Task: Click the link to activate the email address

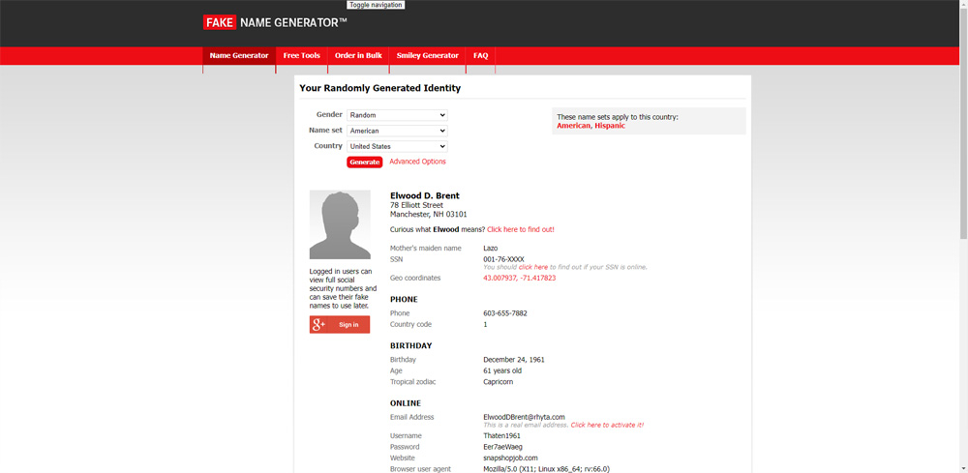Action: [x=607, y=425]
